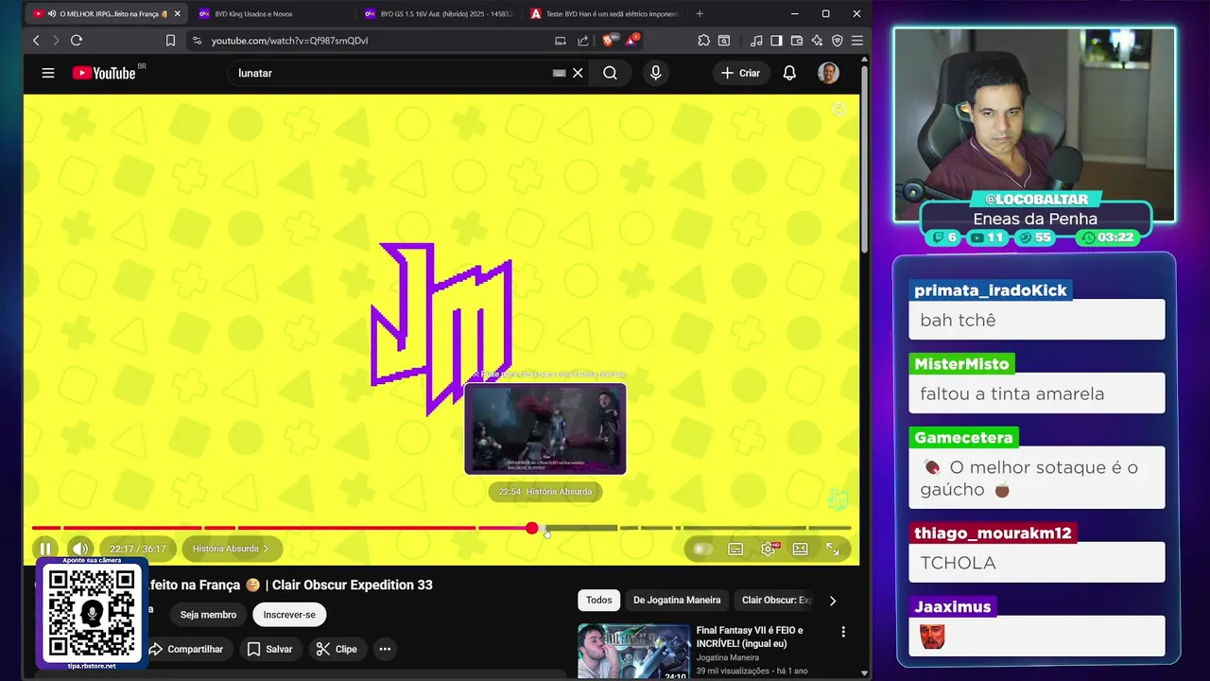The image size is (1210, 681).
Task: Submit search with magnifying glass button
Action: tap(611, 73)
